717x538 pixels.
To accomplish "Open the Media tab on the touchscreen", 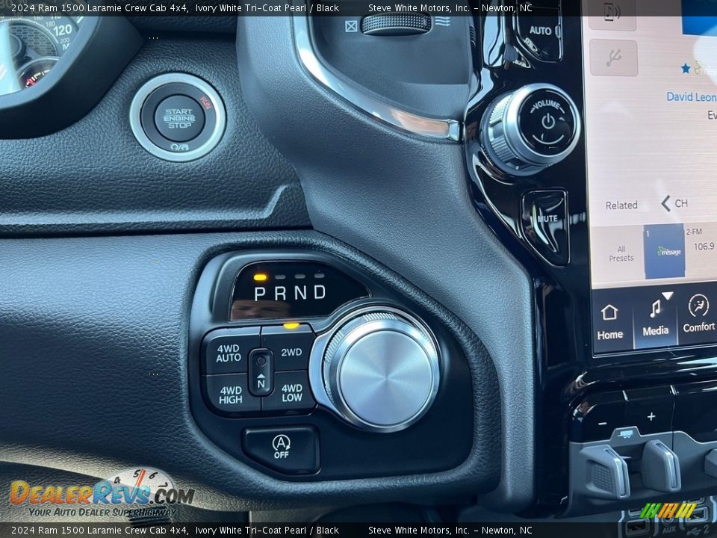I will point(655,319).
